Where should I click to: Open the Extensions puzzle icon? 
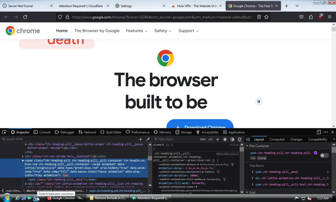[311, 17]
